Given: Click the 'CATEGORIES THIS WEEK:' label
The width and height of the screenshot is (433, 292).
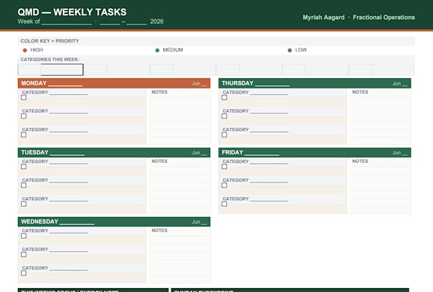Looking at the screenshot, I should [50, 60].
